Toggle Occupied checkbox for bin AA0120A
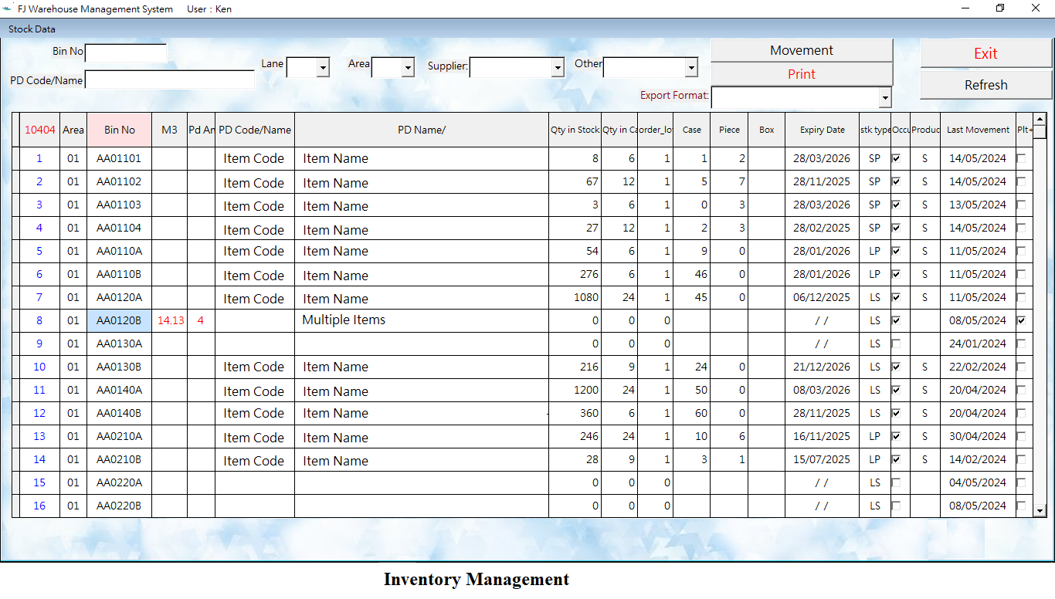The width and height of the screenshot is (1055, 599). (896, 297)
